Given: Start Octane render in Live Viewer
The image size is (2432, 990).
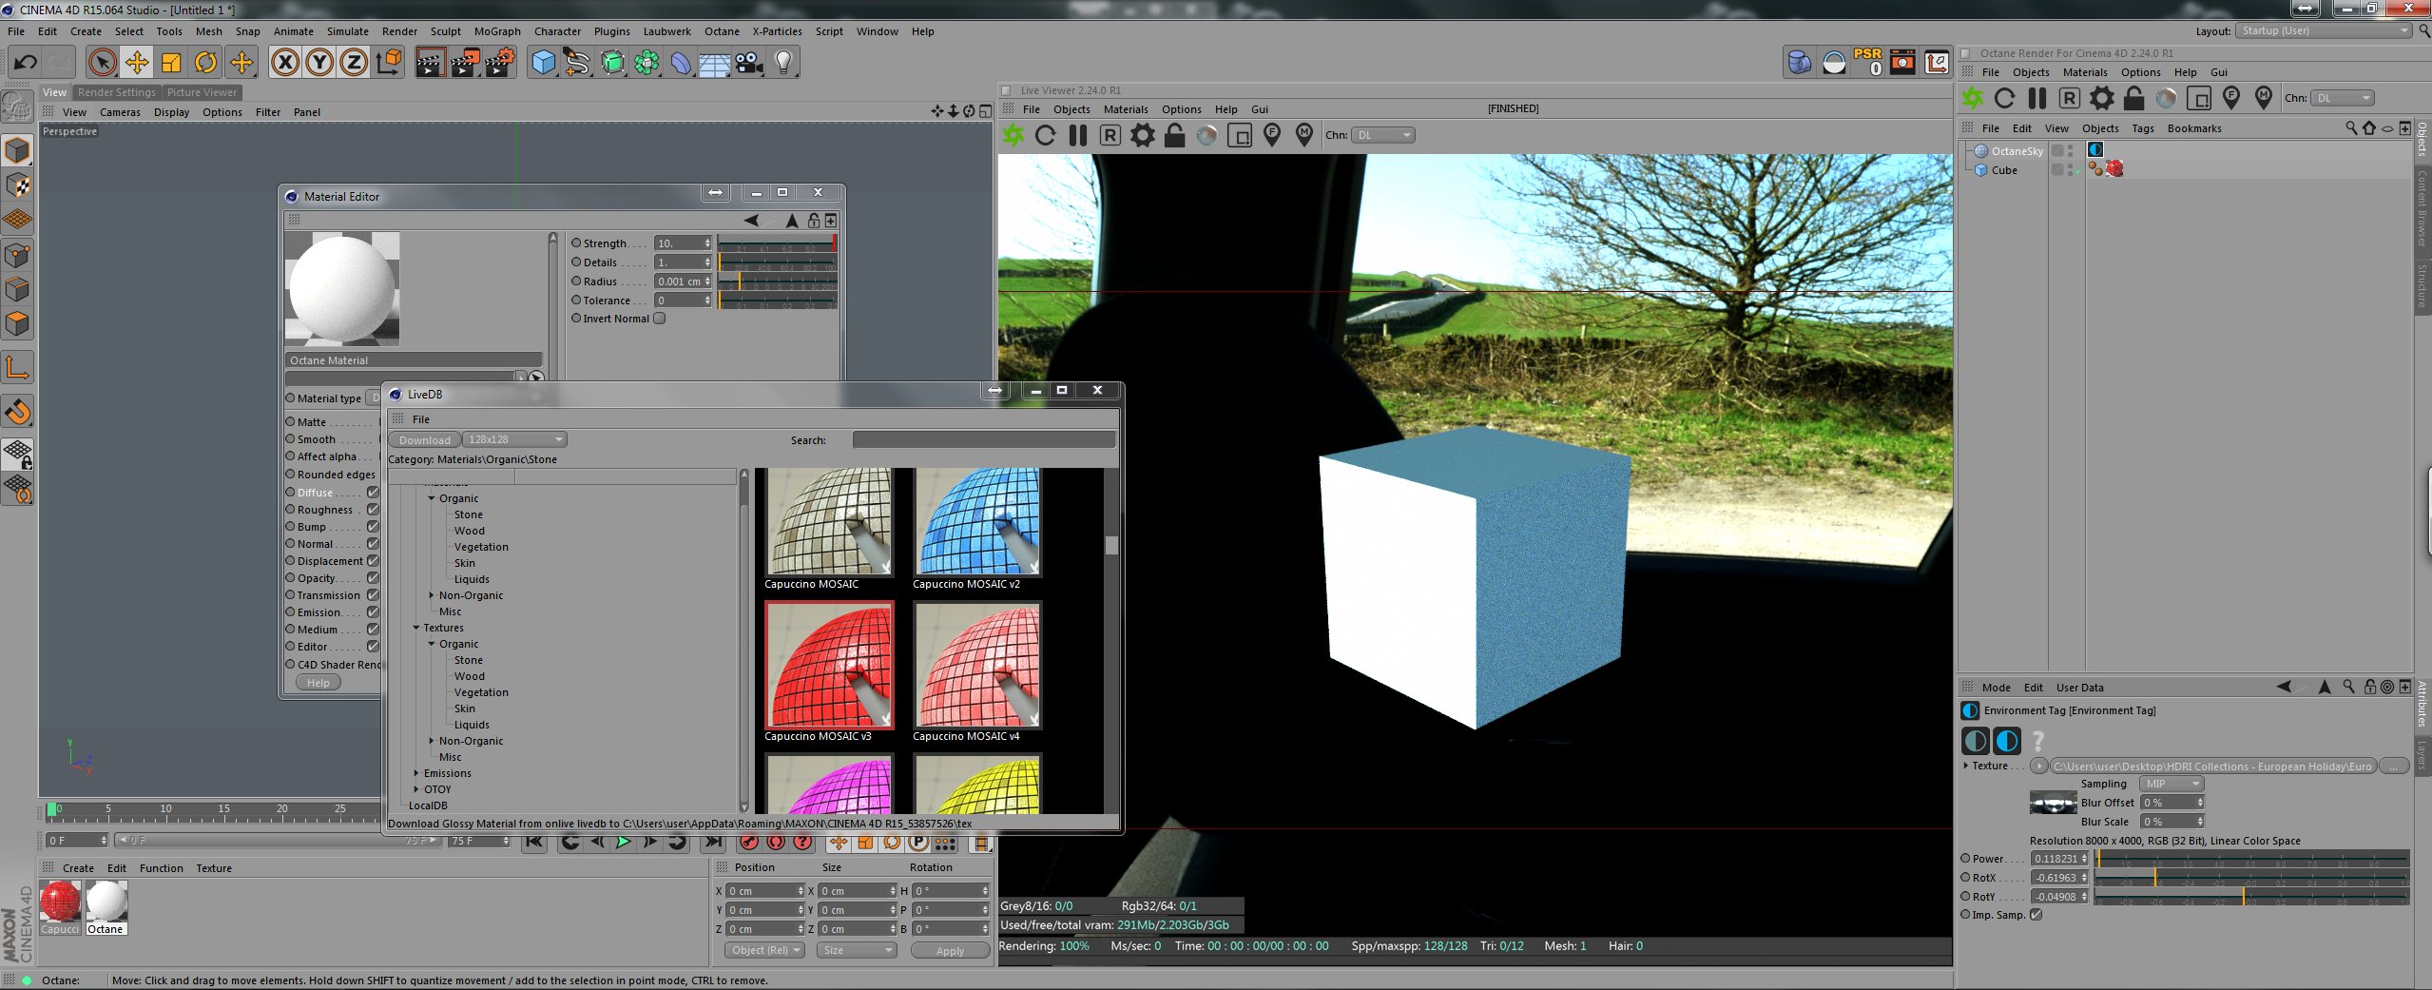Looking at the screenshot, I should pos(1013,135).
